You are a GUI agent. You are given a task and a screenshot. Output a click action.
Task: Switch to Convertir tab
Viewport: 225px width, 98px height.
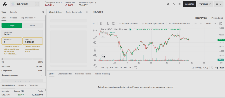[x=13, y=12]
